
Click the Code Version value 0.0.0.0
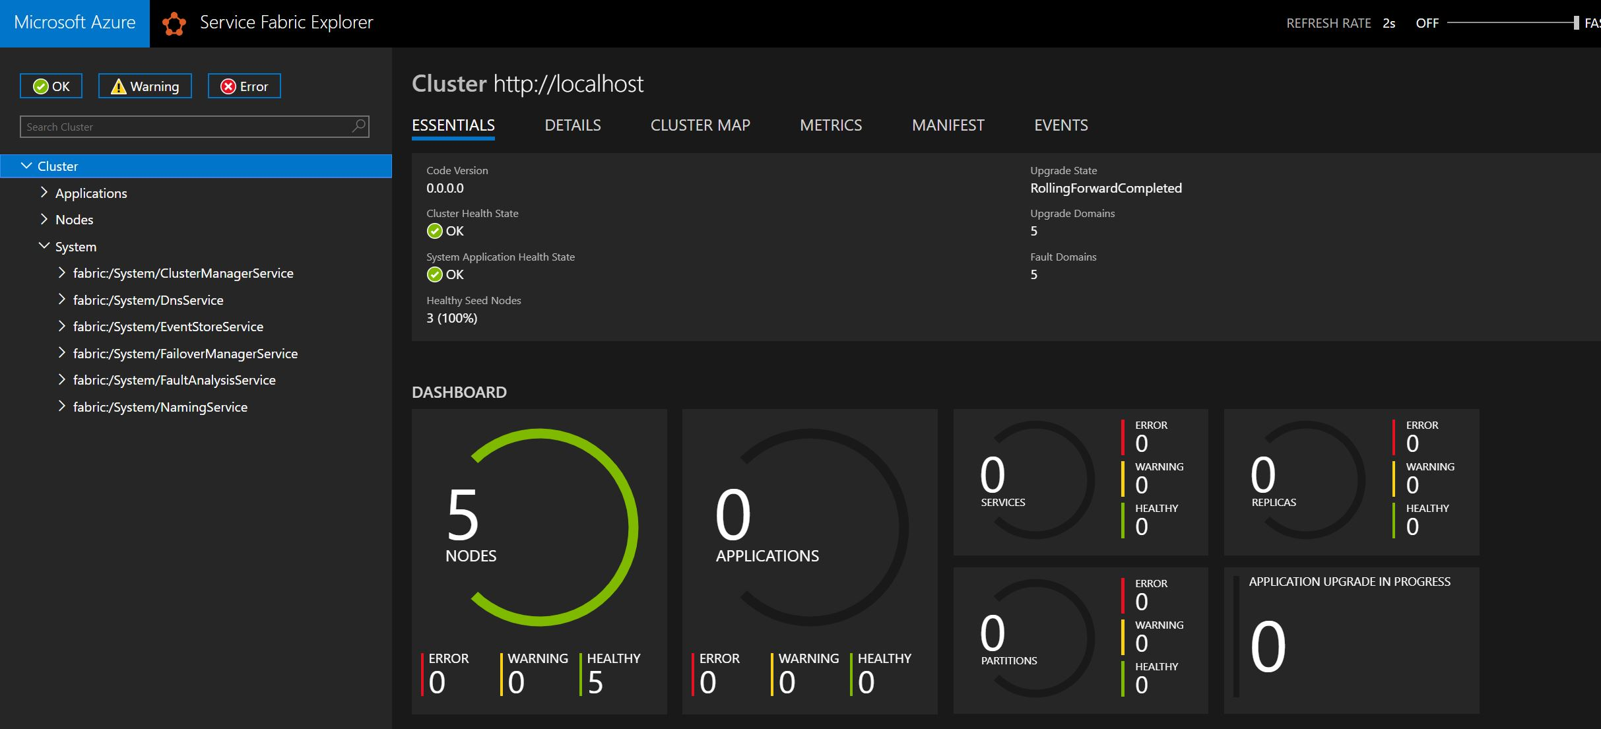pos(445,188)
